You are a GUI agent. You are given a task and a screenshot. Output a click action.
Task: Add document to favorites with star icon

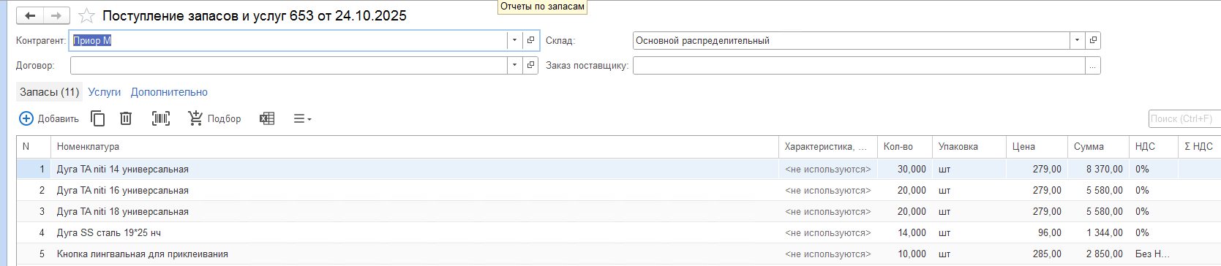point(86,15)
